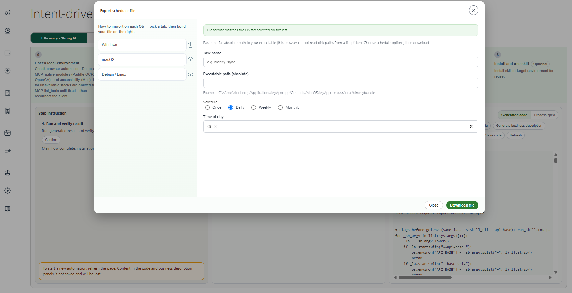Click the Executable path input field

tap(341, 83)
